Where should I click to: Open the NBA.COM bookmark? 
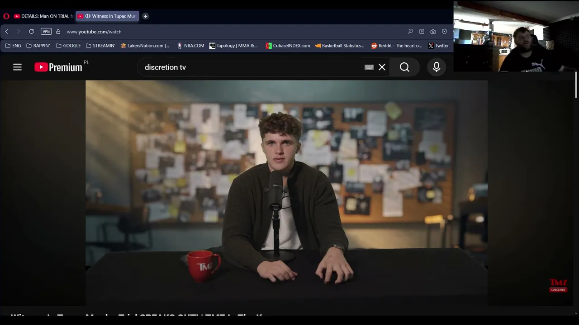(x=190, y=46)
